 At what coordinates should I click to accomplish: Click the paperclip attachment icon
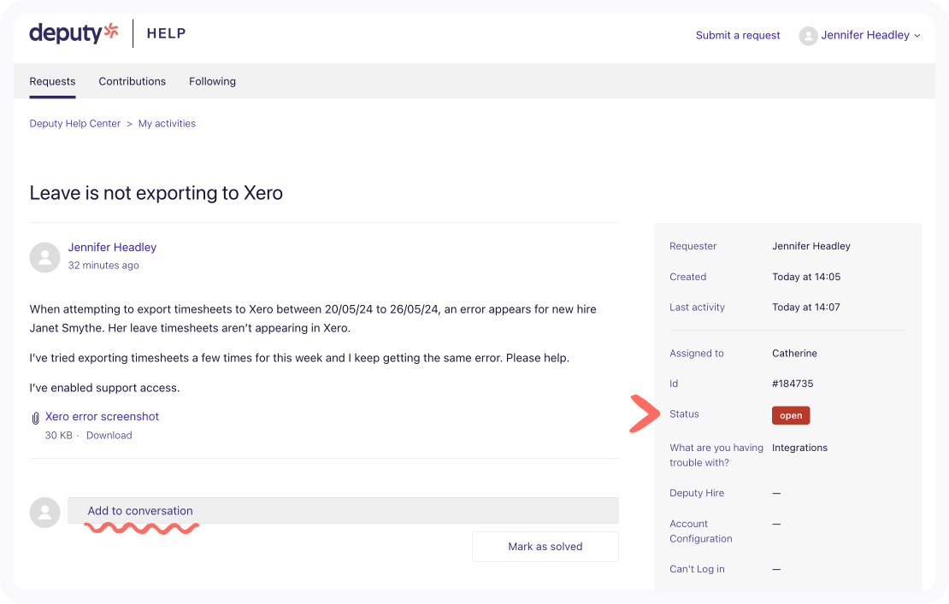(36, 418)
